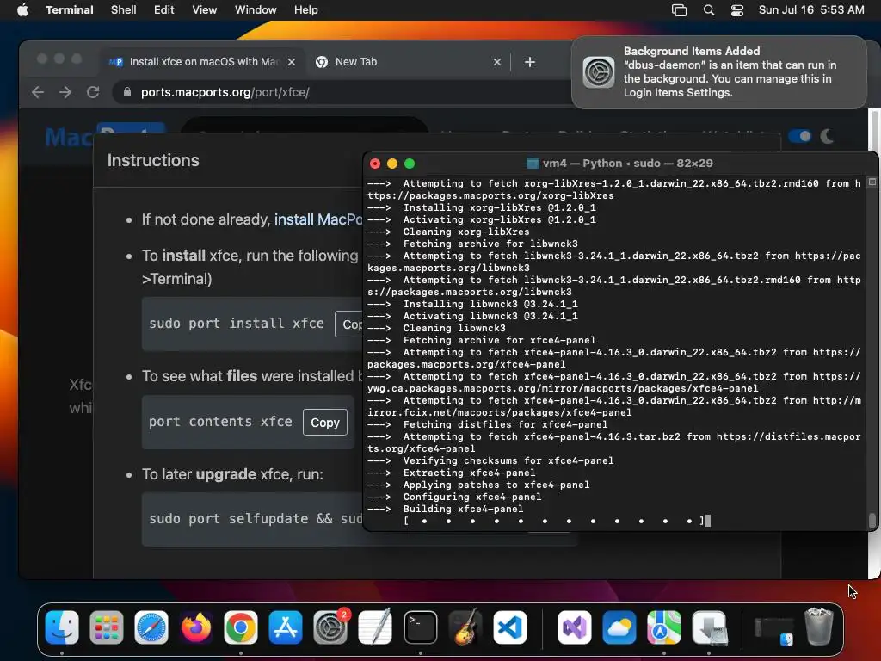
Task: Open the Edit menu
Action: 164,9
